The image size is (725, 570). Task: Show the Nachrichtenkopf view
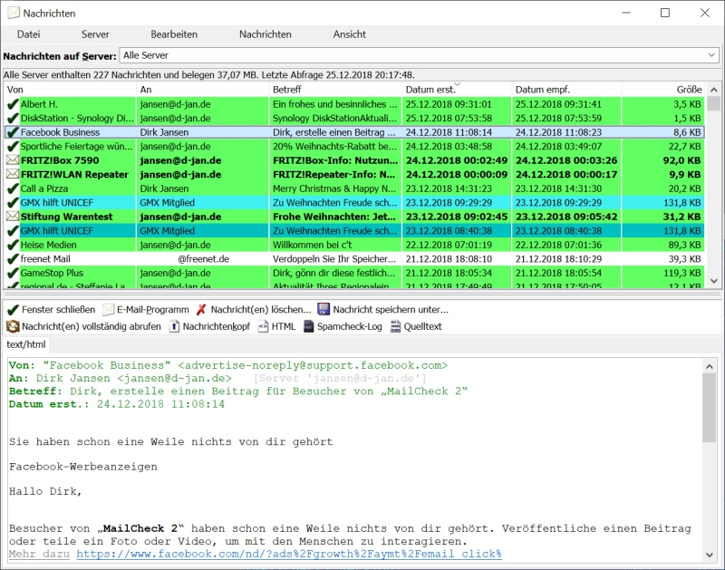tap(175, 327)
